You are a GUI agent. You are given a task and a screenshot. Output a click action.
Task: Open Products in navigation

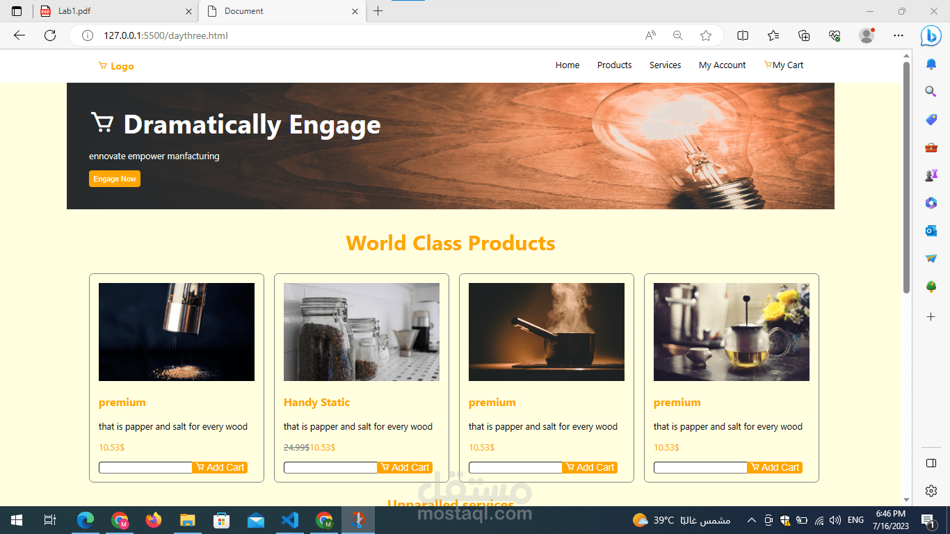615,65
